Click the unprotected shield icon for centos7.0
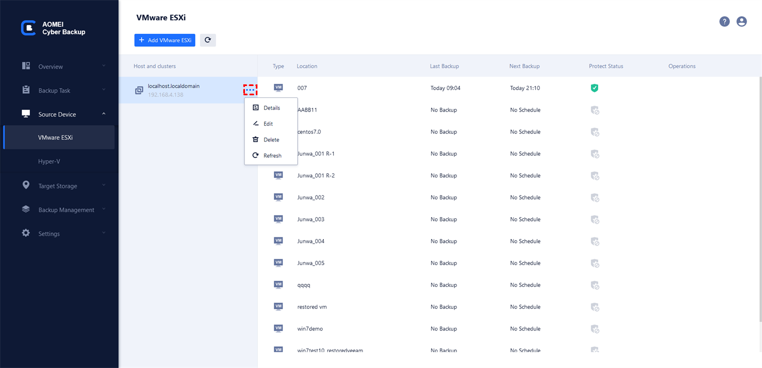This screenshot has height=368, width=762. click(595, 132)
